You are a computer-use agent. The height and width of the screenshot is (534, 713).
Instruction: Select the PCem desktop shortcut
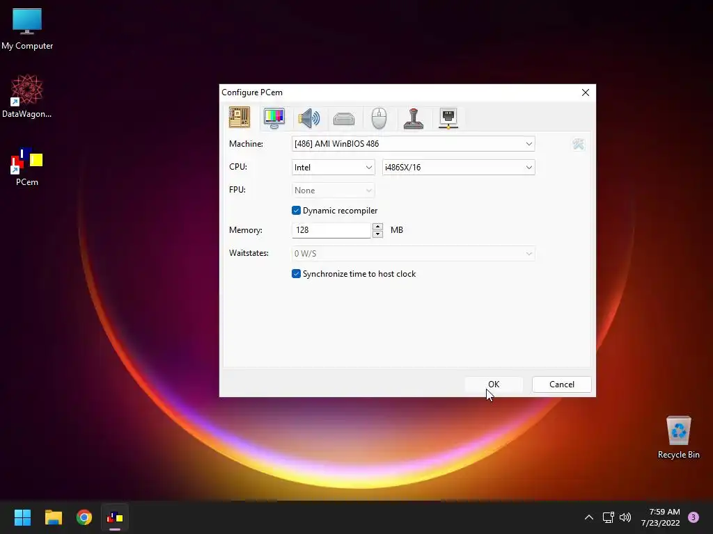click(x=27, y=167)
